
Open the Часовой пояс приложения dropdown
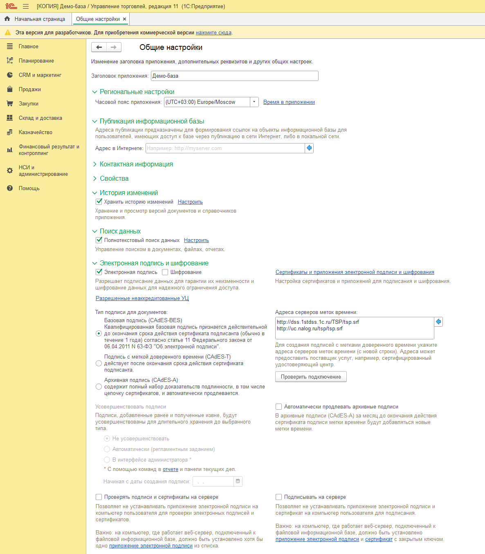254,102
